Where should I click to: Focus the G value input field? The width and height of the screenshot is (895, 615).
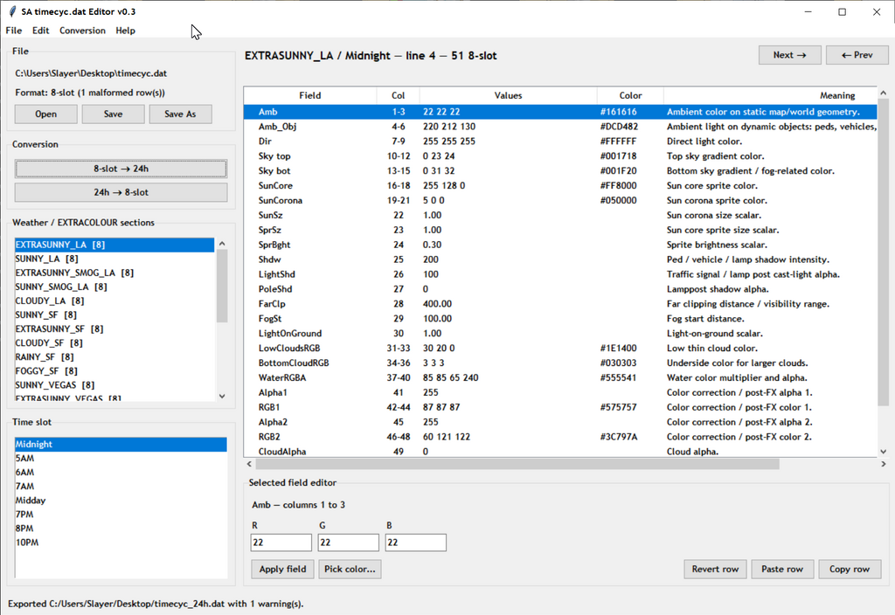(x=348, y=542)
